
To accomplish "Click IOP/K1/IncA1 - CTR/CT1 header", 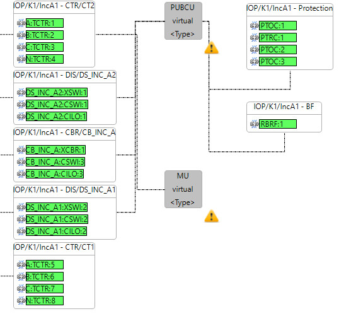I will (54, 247).
